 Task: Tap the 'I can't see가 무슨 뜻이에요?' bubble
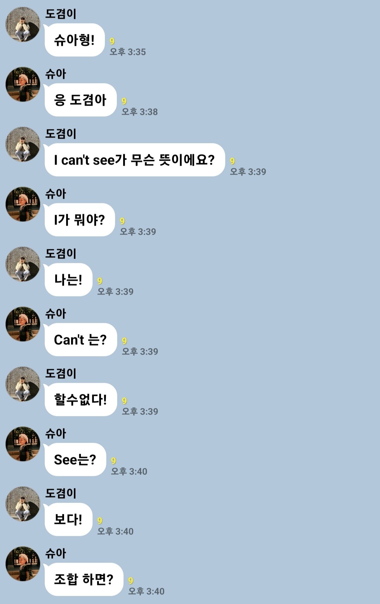click(135, 160)
